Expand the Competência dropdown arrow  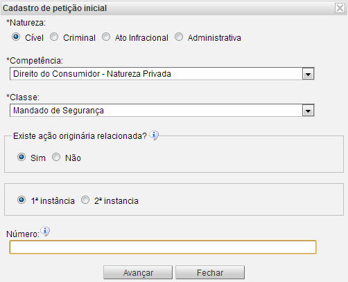click(x=308, y=74)
